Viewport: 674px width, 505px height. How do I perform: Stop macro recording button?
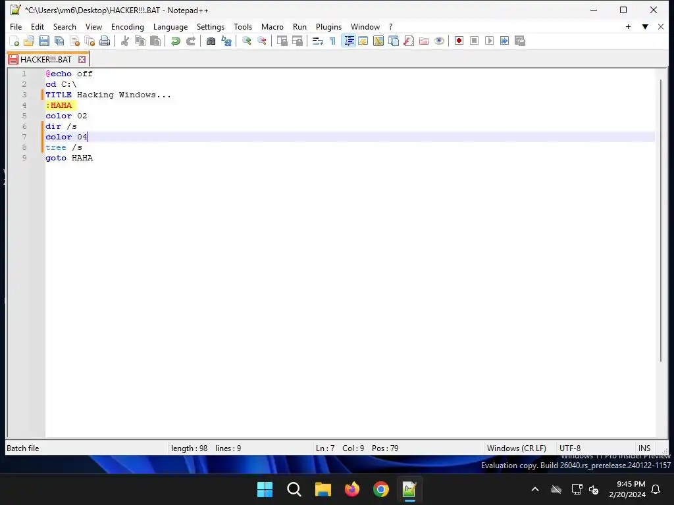coord(474,41)
